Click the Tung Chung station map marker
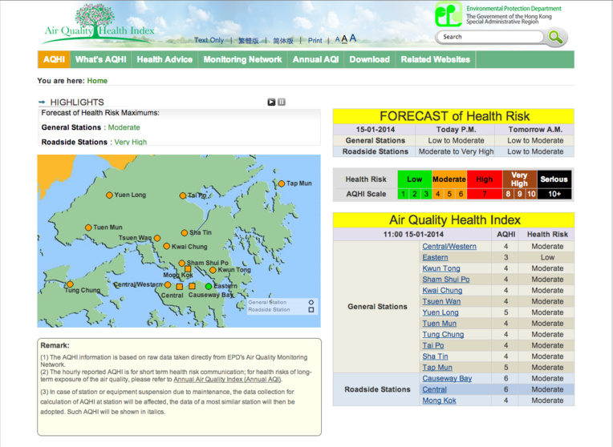 coord(70,284)
